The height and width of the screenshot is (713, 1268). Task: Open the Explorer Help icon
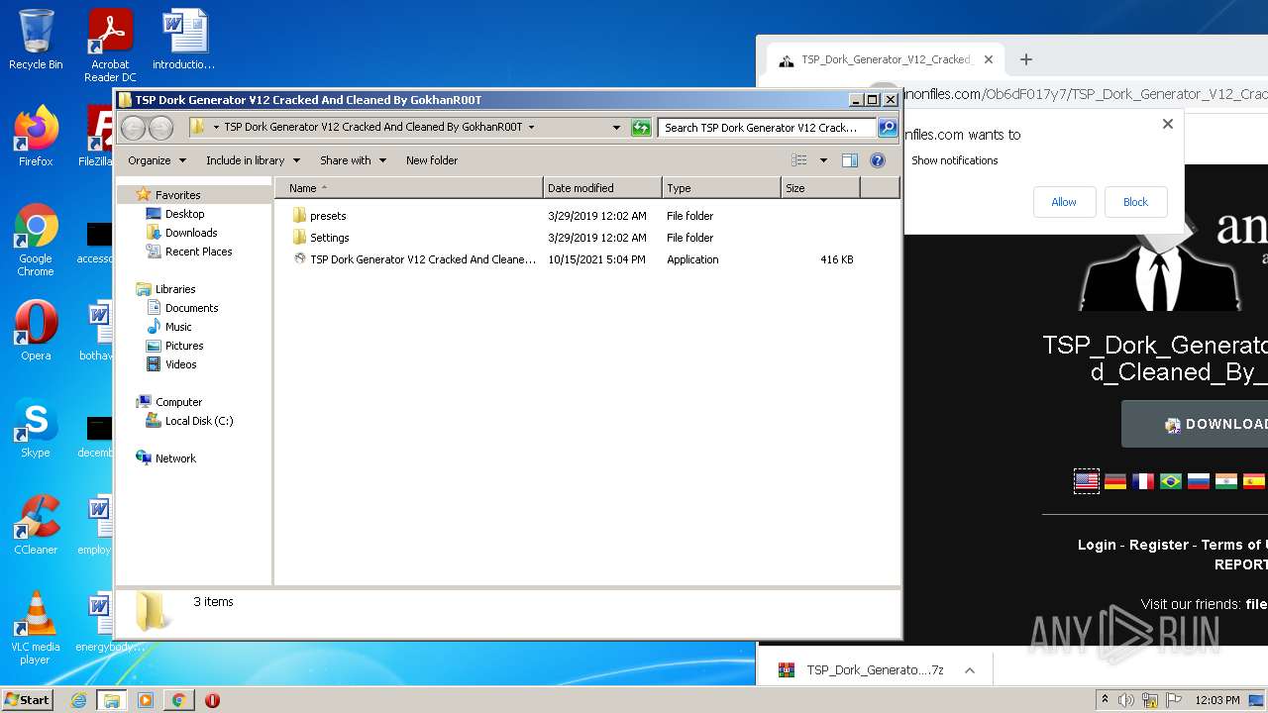tap(877, 160)
